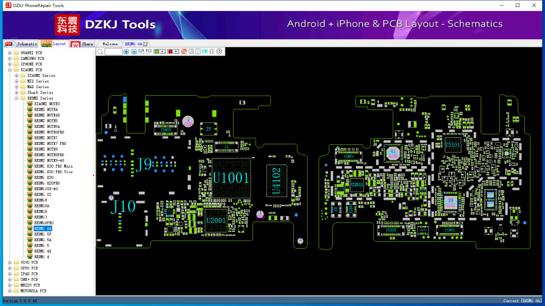The width and height of the screenshot is (545, 306).
Task: Expand the VIVO PCB folder
Action: point(10,262)
